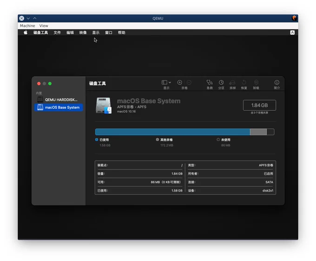Open the 文件 menu
The width and height of the screenshot is (316, 261).
(x=57, y=32)
